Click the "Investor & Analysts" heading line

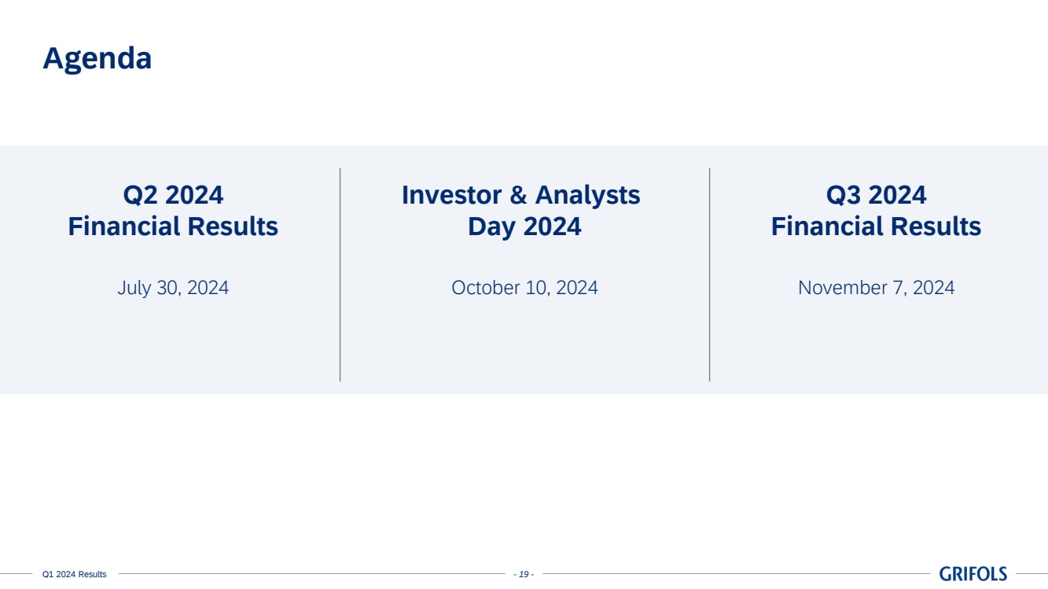coord(520,194)
